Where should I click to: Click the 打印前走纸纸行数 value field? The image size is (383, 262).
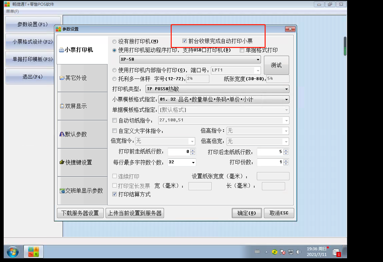(x=179, y=152)
